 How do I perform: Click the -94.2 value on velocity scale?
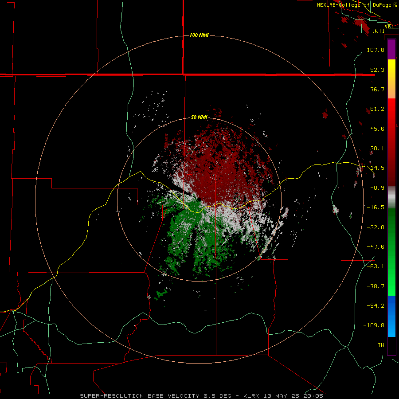pos(376,305)
